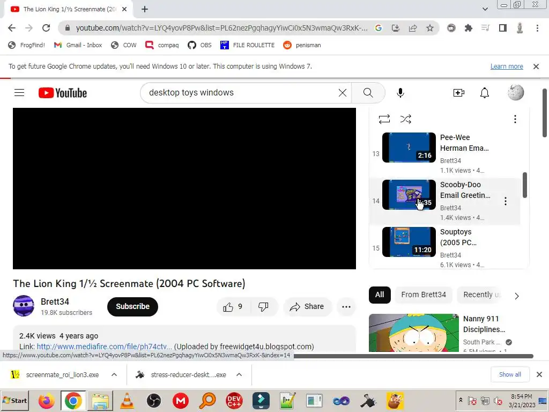Viewport: 549px width, 412px height.
Task: Open the Chrome three-dot menu
Action: (537, 28)
